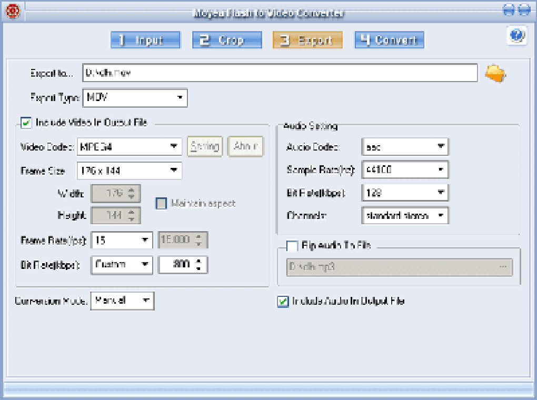The height and width of the screenshot is (400, 537).
Task: Select the Export step tab
Action: (x=307, y=40)
